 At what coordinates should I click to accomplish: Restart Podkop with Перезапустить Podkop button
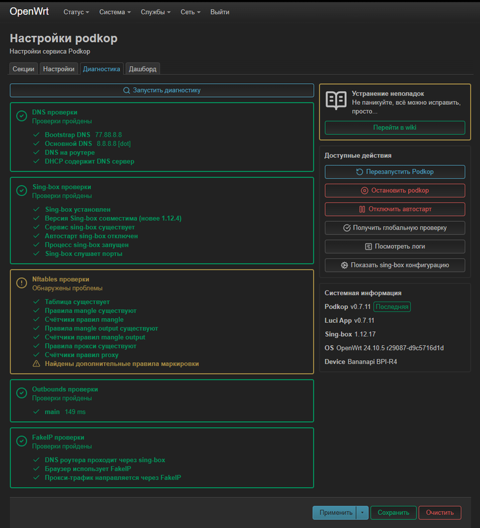(x=395, y=172)
